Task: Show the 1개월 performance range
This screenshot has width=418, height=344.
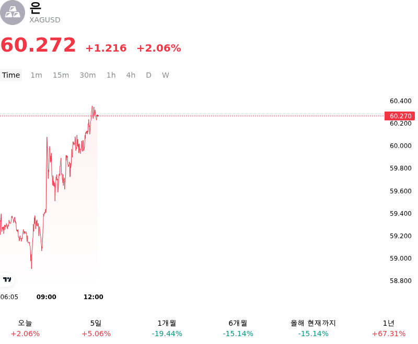Action: (x=167, y=328)
